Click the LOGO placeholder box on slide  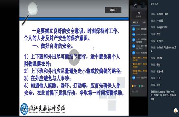pyautogui.click(x=113, y=10)
